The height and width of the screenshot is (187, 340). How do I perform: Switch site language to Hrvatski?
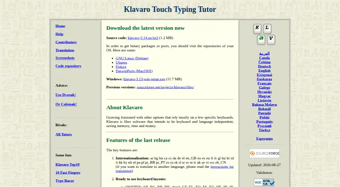coord(264,92)
